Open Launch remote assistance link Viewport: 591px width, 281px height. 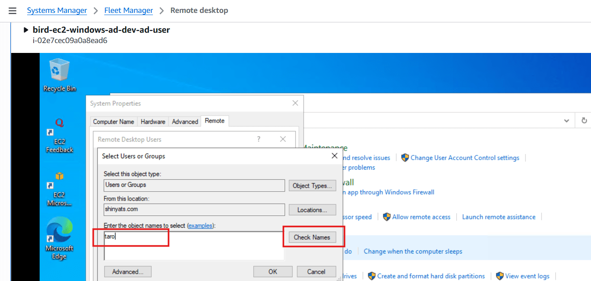point(499,217)
